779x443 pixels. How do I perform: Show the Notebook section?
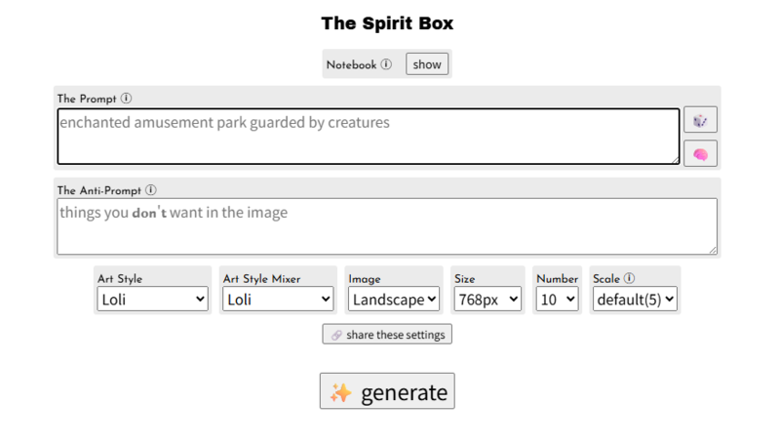point(427,65)
